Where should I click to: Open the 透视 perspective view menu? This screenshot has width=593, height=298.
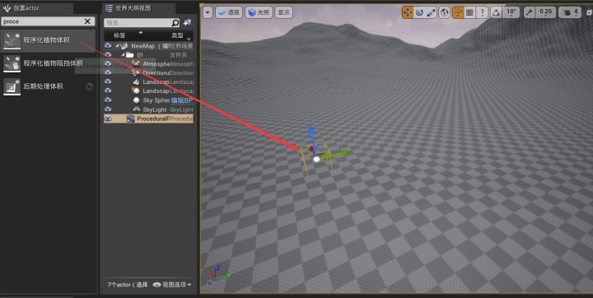(229, 12)
